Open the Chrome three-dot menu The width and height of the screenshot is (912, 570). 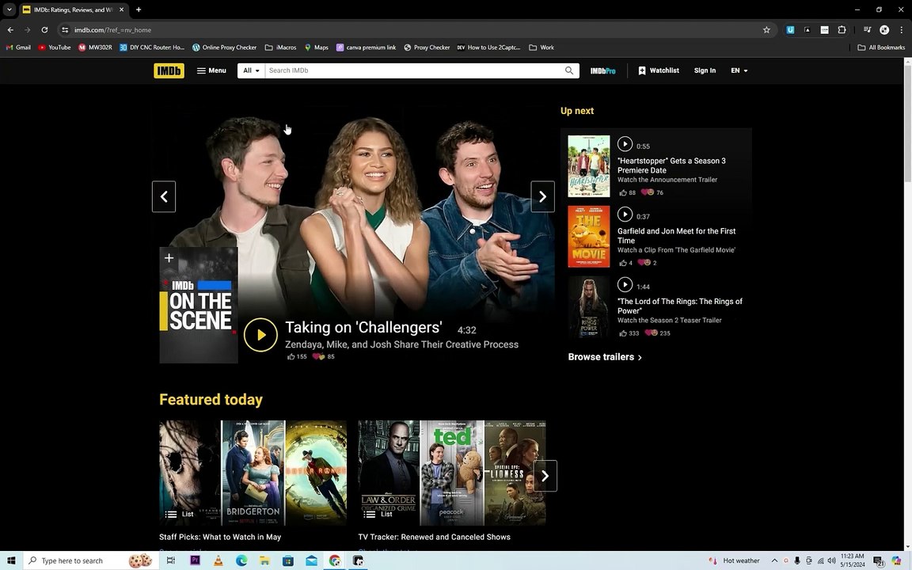[x=901, y=29]
